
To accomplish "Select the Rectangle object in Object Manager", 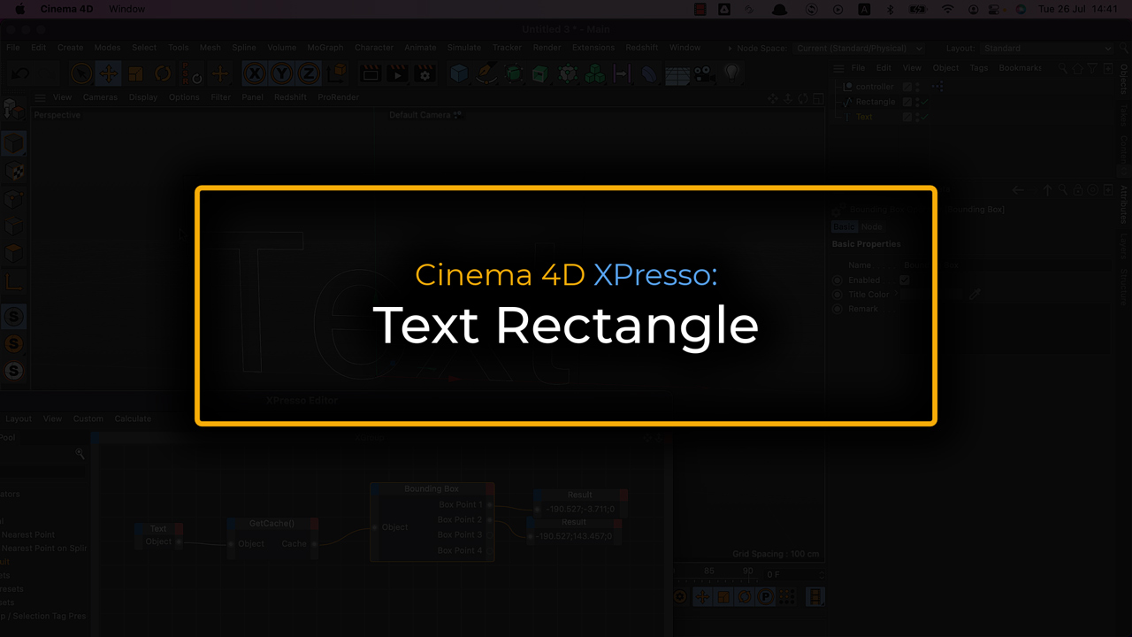I will pos(875,102).
